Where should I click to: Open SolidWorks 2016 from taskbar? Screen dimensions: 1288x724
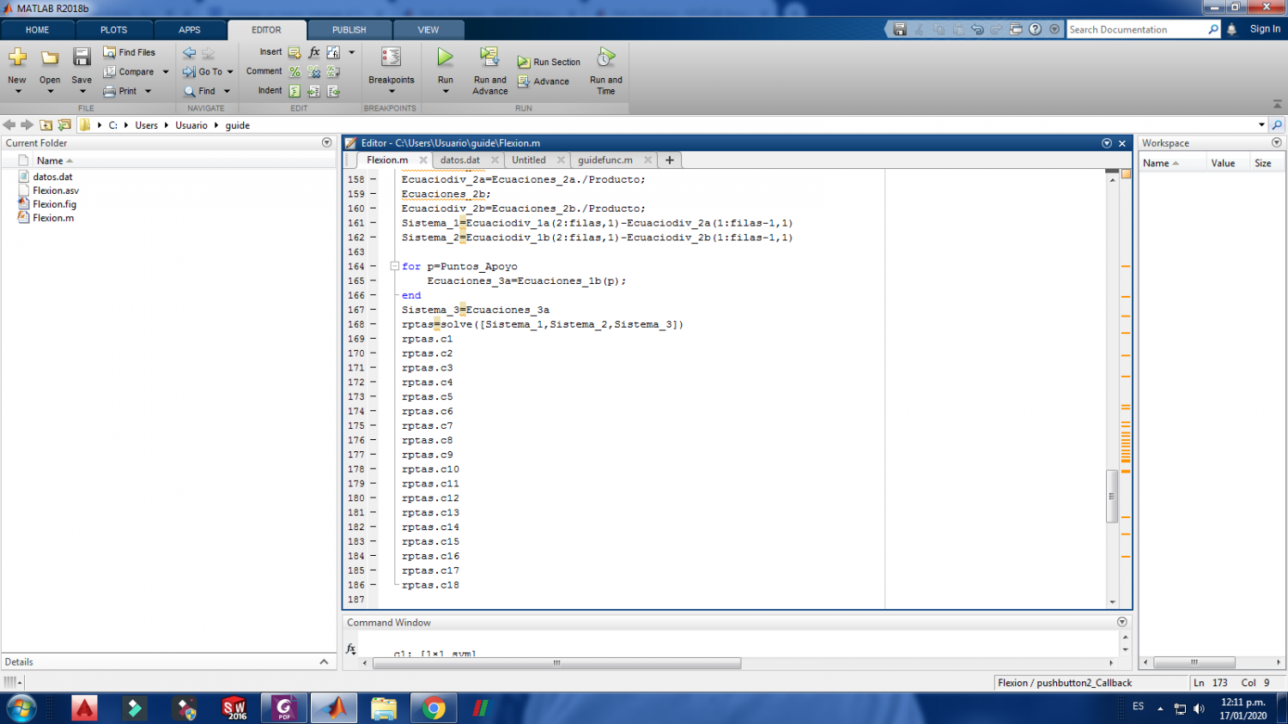pyautogui.click(x=234, y=709)
